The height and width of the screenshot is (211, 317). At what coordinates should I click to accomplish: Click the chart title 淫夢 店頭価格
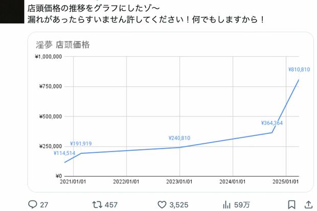click(x=64, y=45)
